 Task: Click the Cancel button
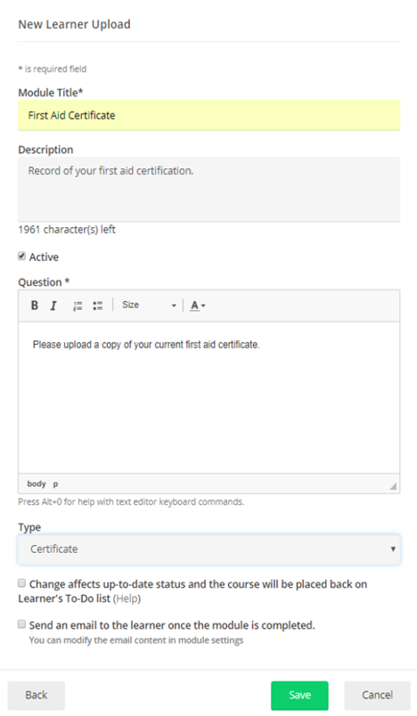377,695
